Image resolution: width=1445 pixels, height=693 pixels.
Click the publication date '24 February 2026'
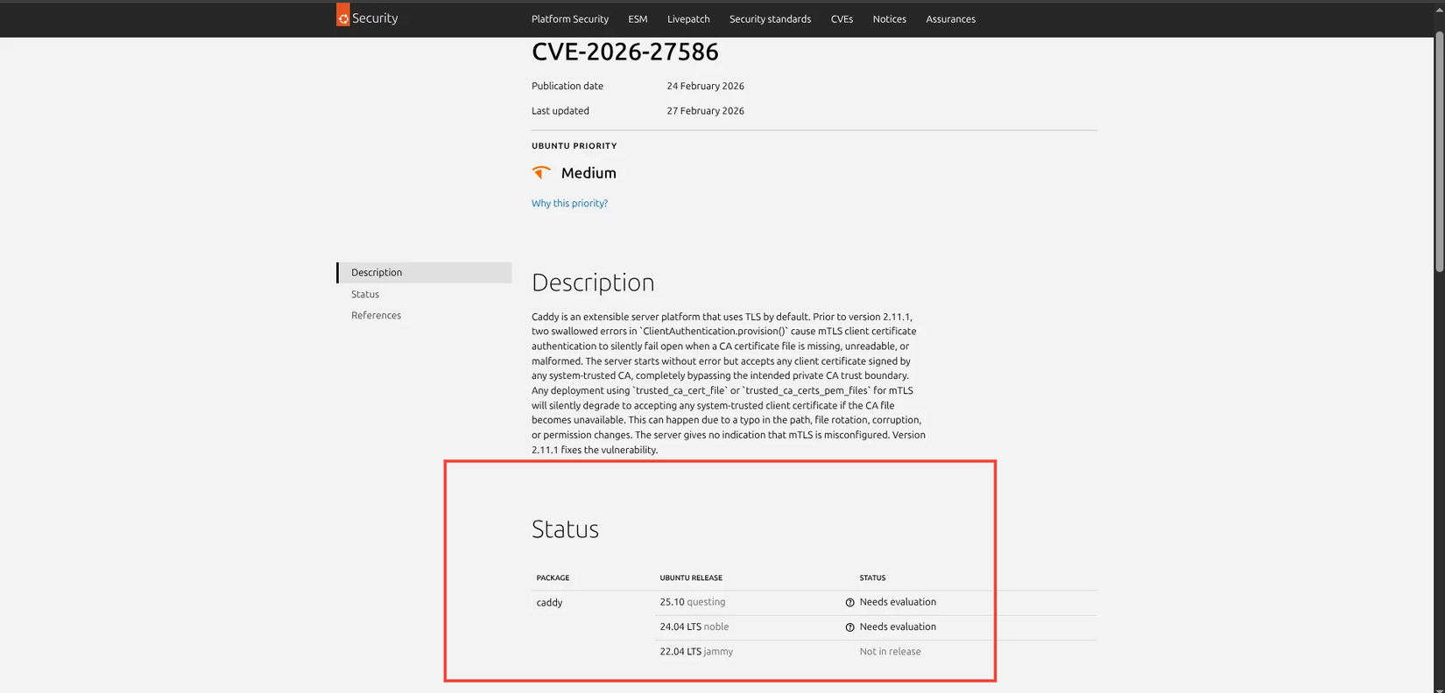click(705, 86)
